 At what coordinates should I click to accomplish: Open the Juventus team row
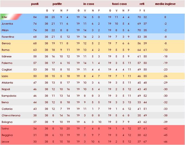92,23
